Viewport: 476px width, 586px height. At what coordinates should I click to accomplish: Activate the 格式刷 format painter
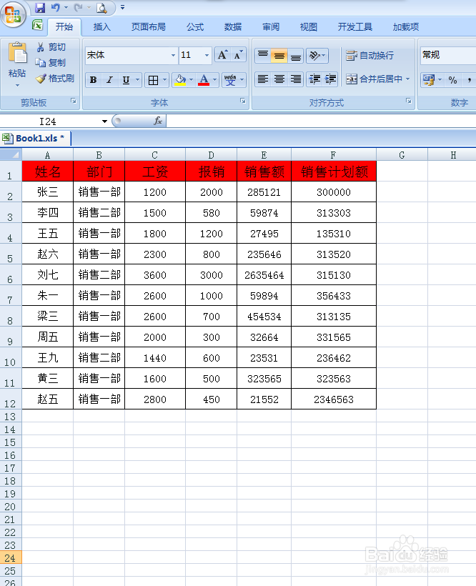[55, 78]
